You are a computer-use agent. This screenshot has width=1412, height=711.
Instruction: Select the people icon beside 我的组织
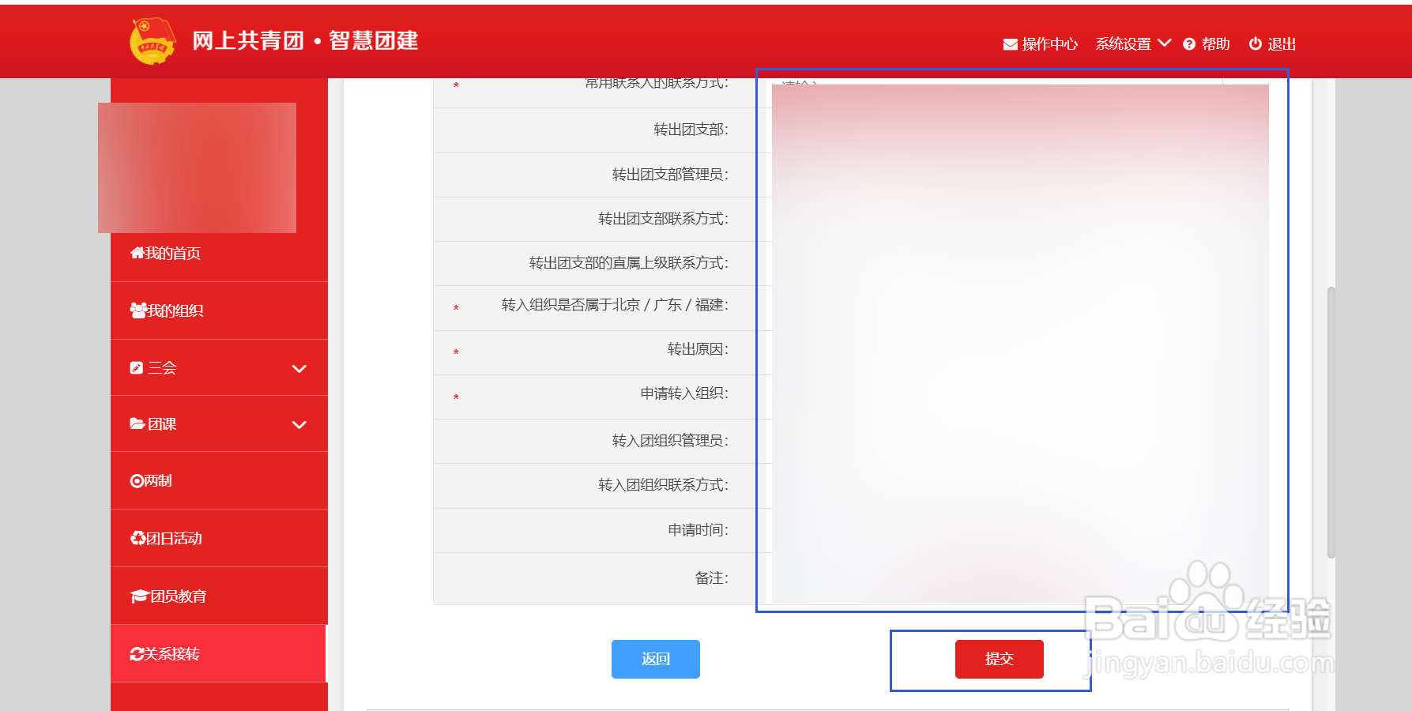[x=138, y=310]
